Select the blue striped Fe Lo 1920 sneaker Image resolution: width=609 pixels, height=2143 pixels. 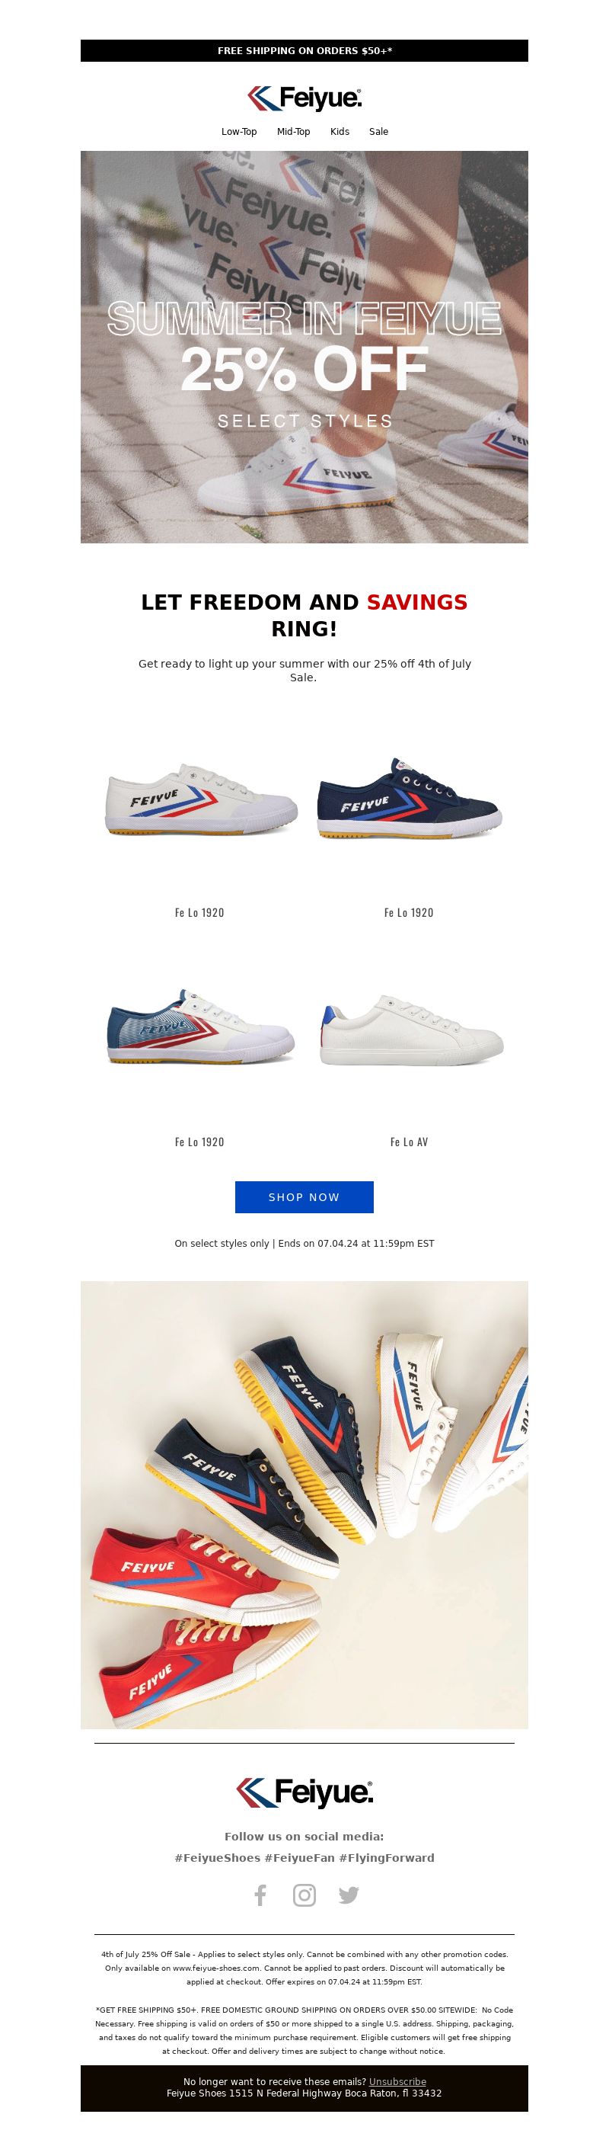click(200, 1027)
